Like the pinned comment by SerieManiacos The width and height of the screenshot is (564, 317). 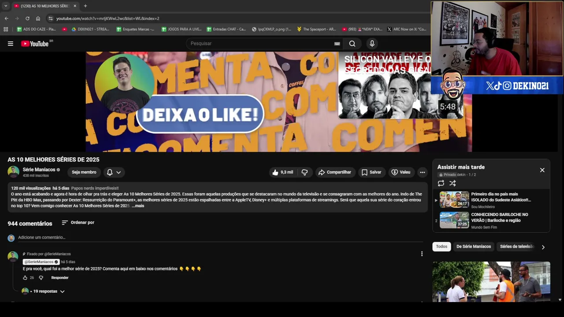point(25,278)
